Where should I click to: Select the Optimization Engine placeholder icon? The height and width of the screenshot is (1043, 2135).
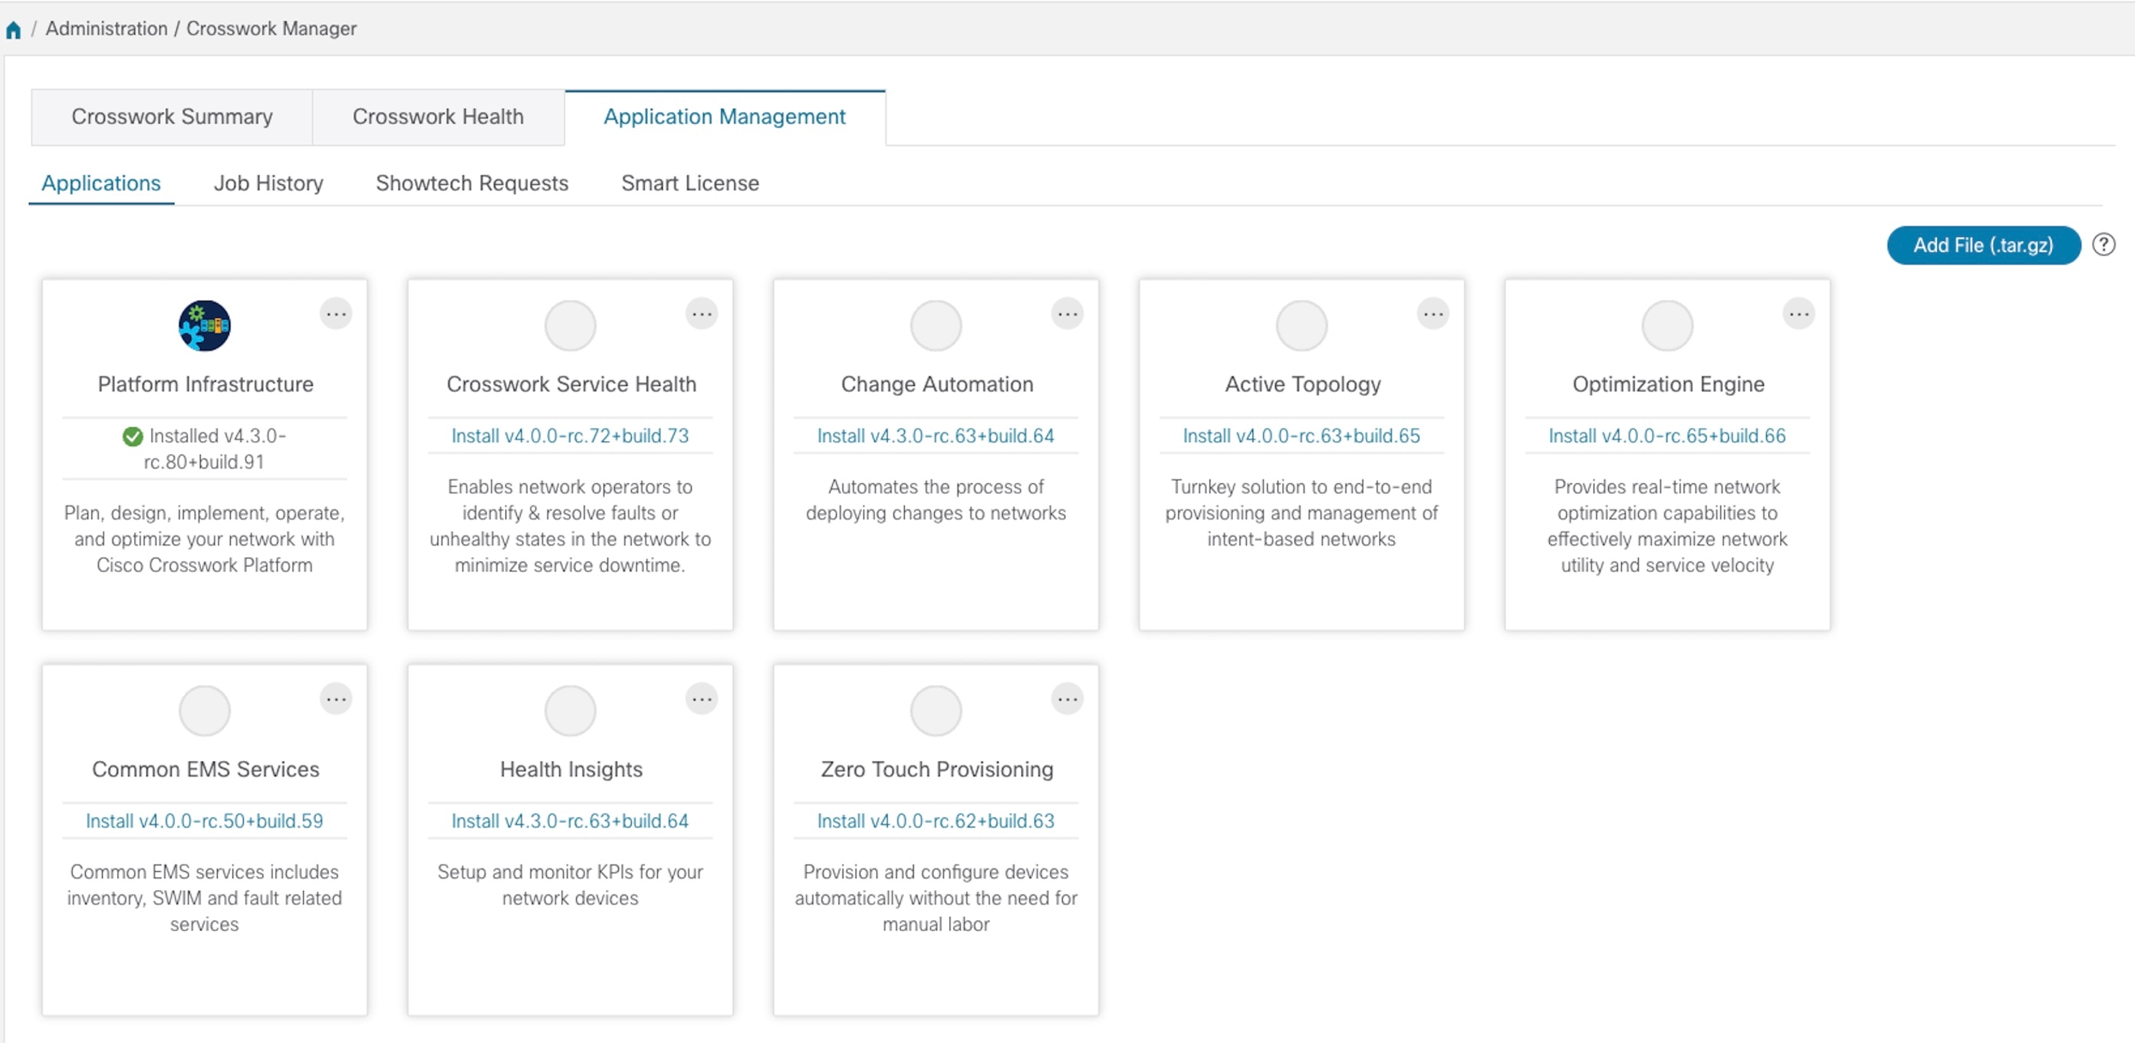1667,325
